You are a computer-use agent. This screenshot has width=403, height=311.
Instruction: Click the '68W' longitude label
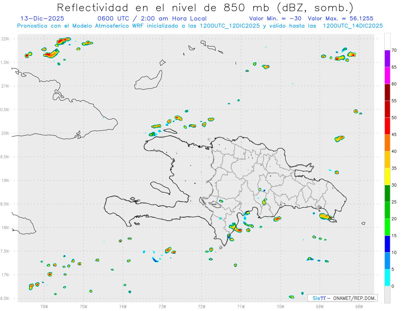pyautogui.click(x=359, y=307)
